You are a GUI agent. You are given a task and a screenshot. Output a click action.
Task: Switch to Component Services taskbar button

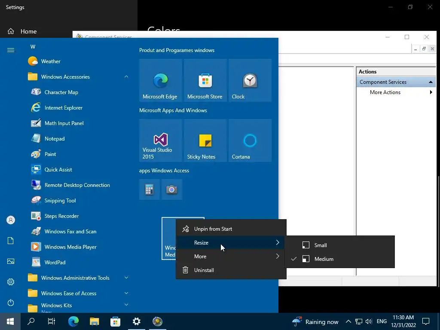click(x=157, y=321)
